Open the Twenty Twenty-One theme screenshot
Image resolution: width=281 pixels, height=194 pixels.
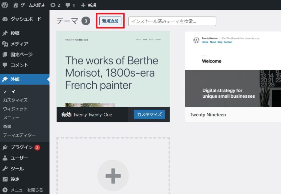(x=113, y=69)
